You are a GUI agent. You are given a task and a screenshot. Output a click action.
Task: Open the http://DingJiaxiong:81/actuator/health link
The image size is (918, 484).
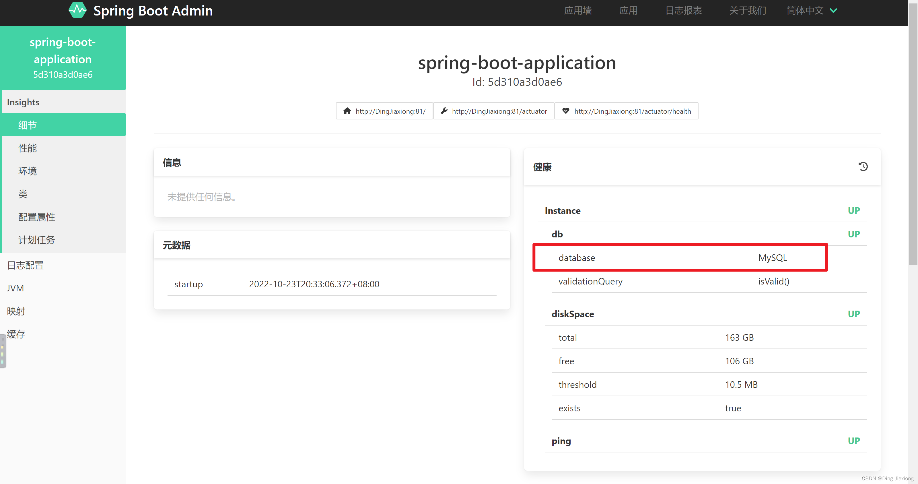tap(626, 111)
